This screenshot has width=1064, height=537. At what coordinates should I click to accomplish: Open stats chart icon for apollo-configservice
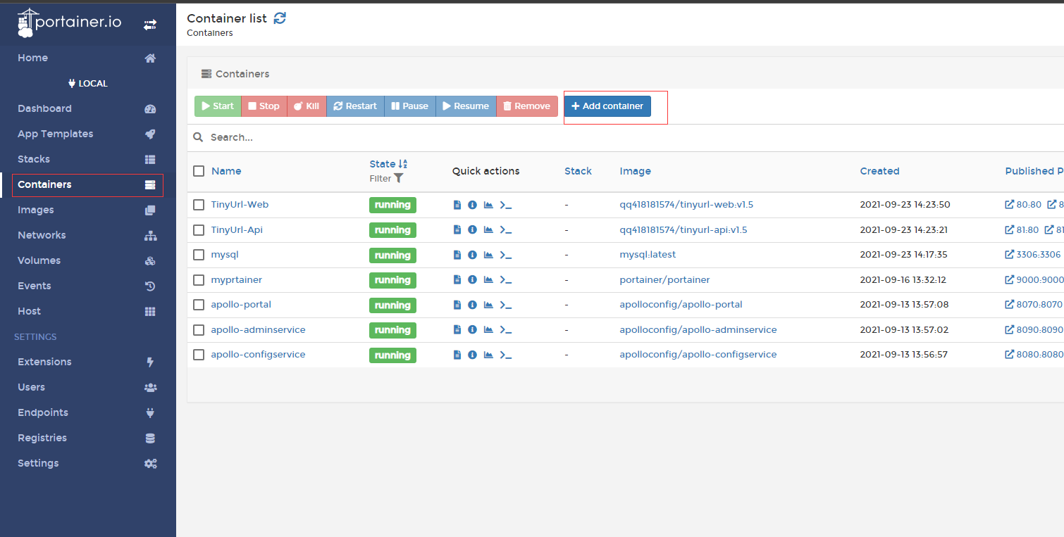[x=488, y=355]
